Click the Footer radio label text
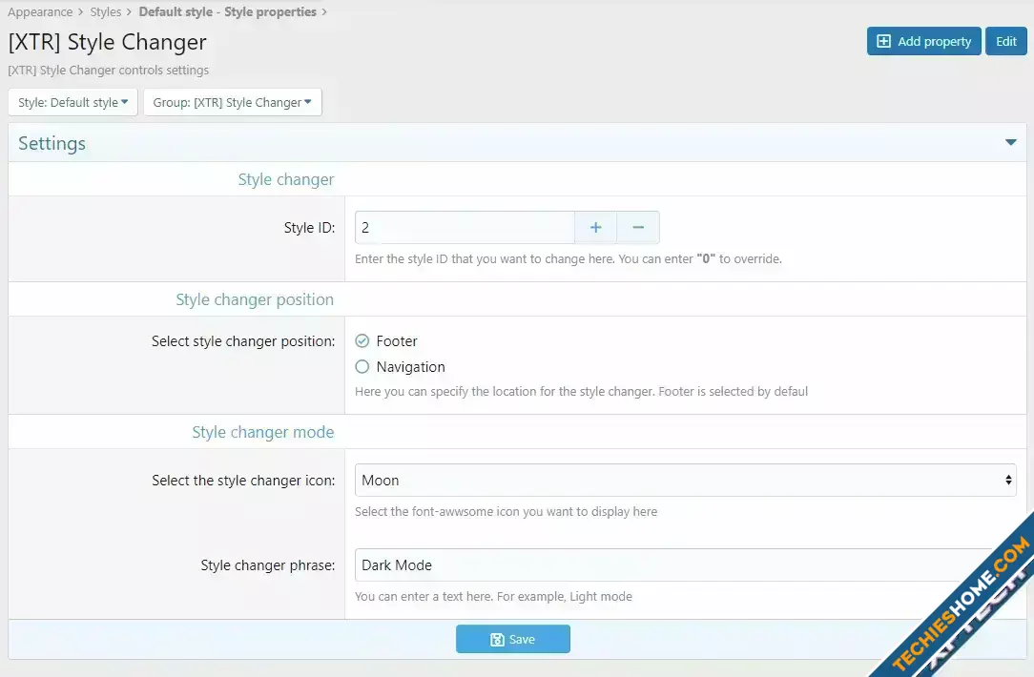1034x677 pixels. point(397,341)
